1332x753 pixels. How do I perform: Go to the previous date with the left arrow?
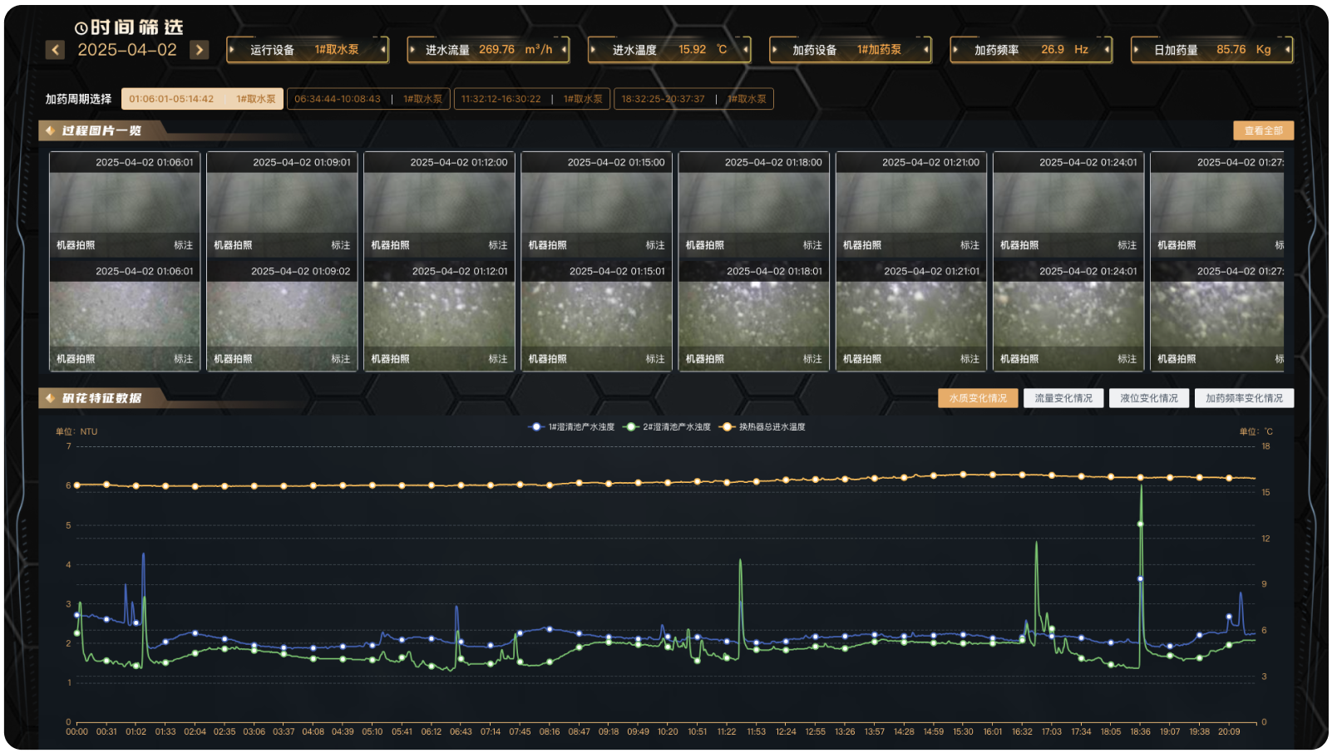click(55, 50)
